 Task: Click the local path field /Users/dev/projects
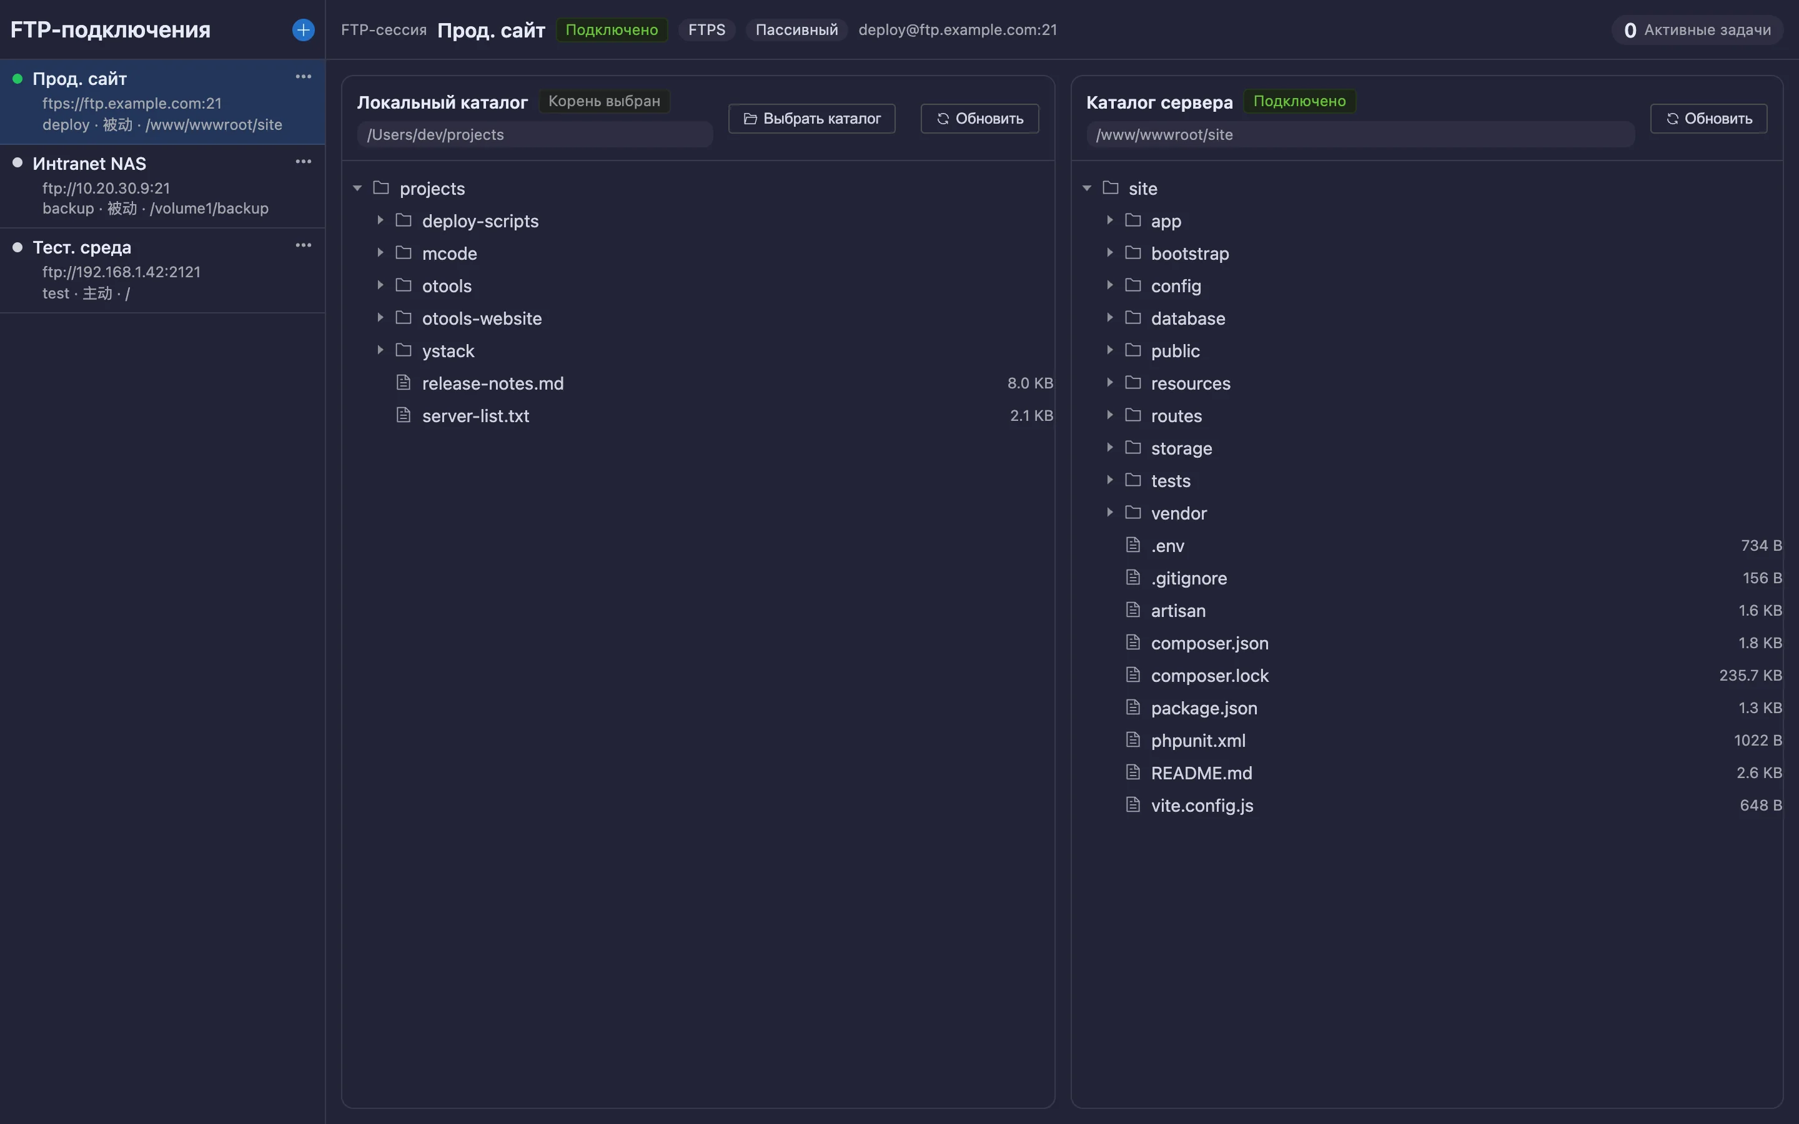[x=535, y=134]
